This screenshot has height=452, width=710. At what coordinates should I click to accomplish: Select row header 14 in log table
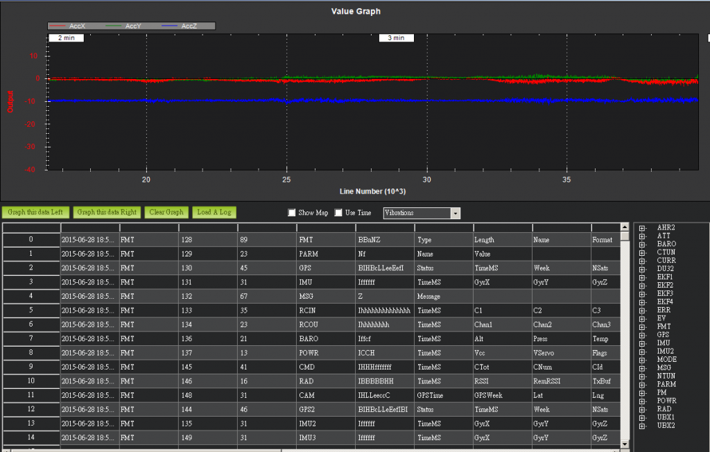31,437
